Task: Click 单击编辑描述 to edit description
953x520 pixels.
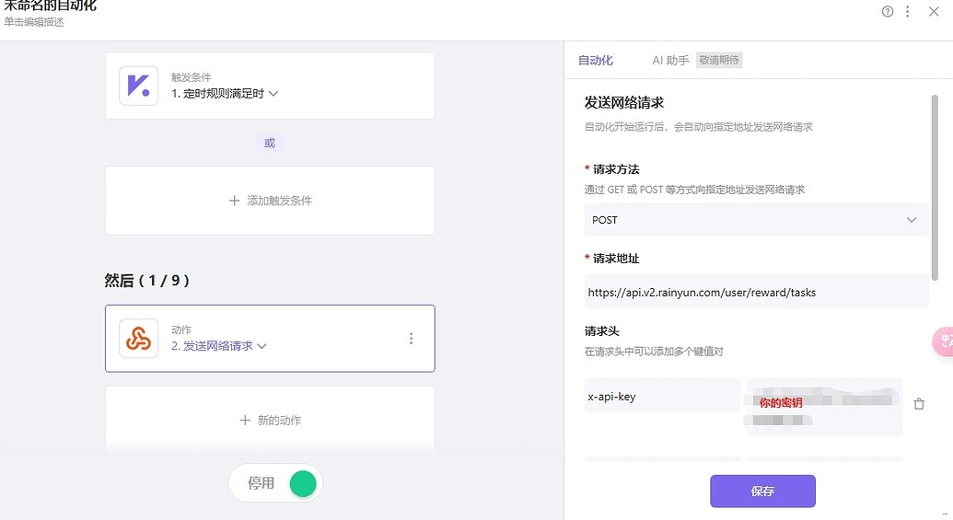Action: [34, 22]
